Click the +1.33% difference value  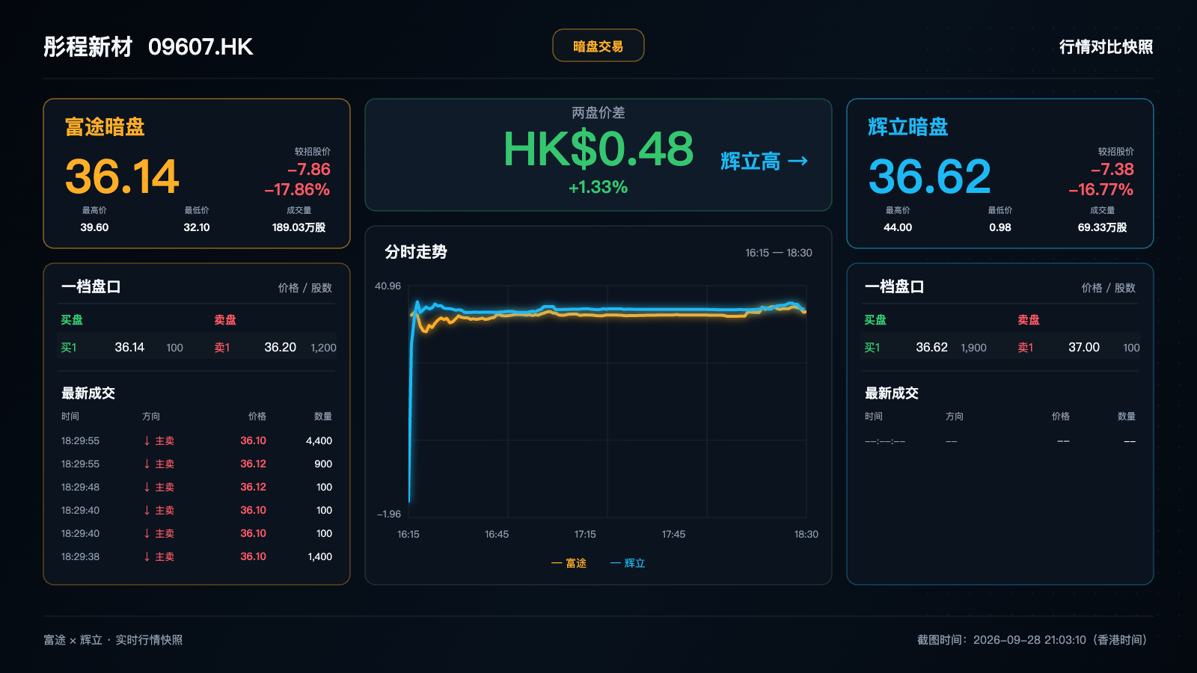598,188
